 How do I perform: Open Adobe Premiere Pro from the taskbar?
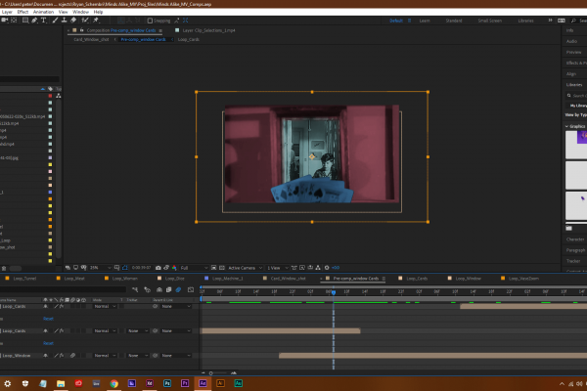pyautogui.click(x=185, y=383)
